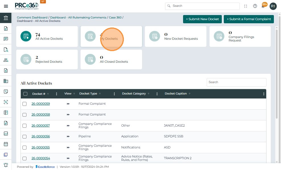Toggle the select-all checkbox in the table header
Image resolution: width=281 pixels, height=170 pixels.
[25, 94]
